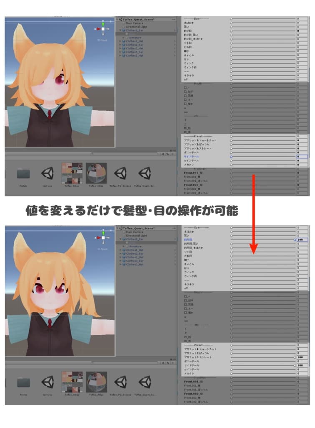
Task: Click search-by-type icon in lower project toolbar
Action: (x=163, y=363)
